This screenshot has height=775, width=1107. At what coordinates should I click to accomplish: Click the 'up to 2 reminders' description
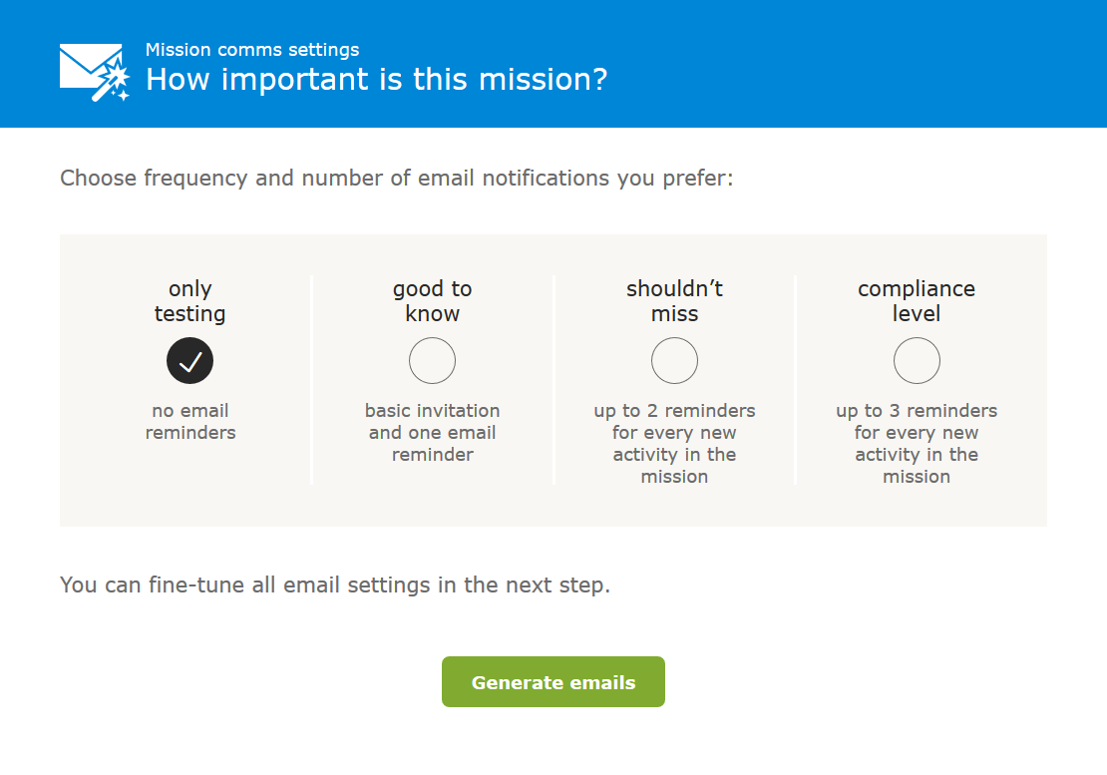coord(674,443)
